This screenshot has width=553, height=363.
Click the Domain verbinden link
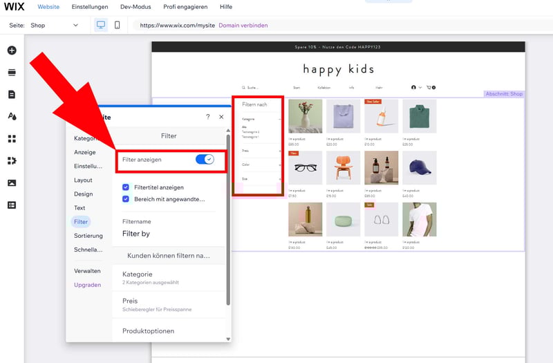pos(243,26)
